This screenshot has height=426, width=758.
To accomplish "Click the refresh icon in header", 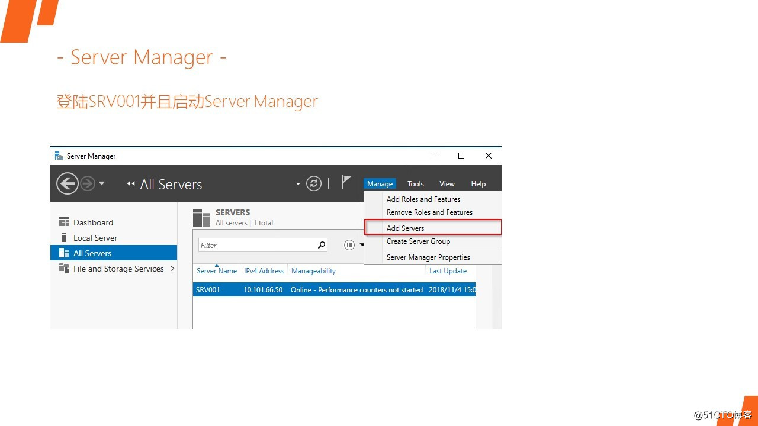I will click(x=314, y=183).
